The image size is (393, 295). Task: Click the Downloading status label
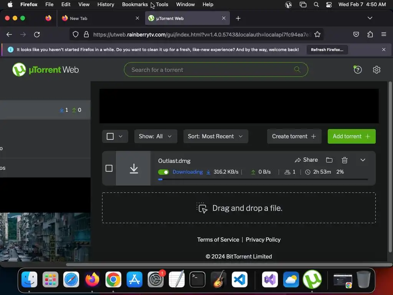click(x=187, y=172)
